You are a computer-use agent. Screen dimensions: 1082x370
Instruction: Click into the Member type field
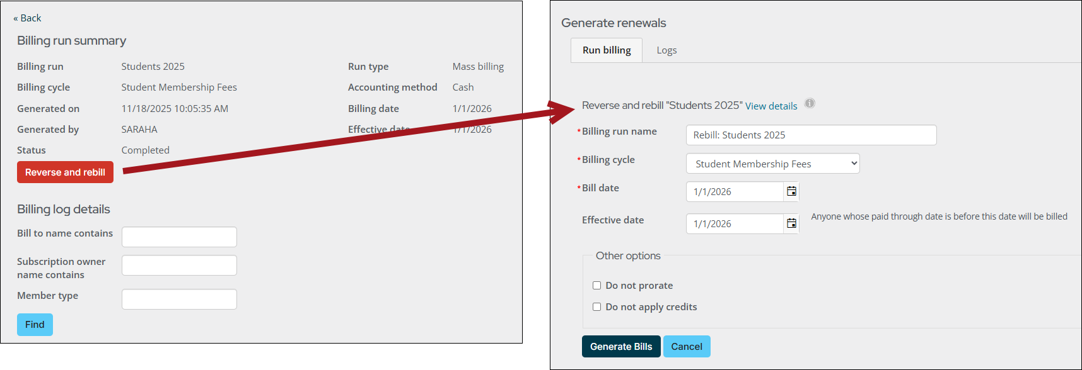pyautogui.click(x=179, y=300)
